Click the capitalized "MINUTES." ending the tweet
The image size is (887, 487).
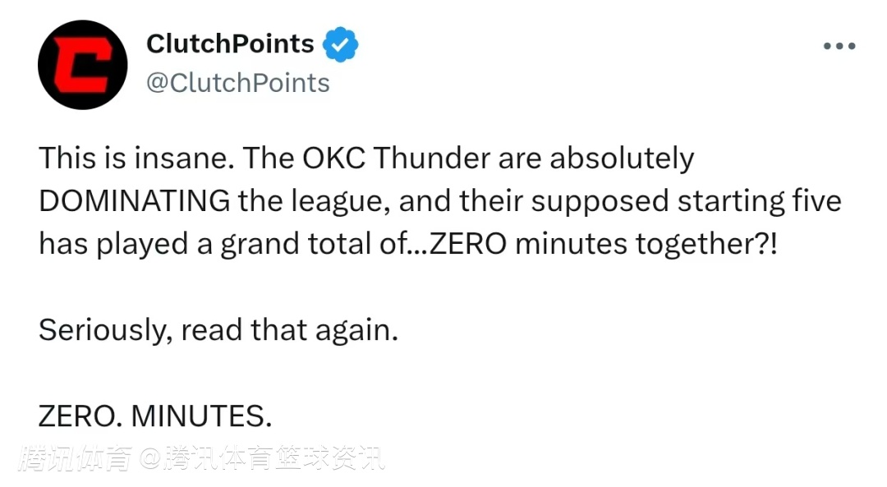coord(201,417)
